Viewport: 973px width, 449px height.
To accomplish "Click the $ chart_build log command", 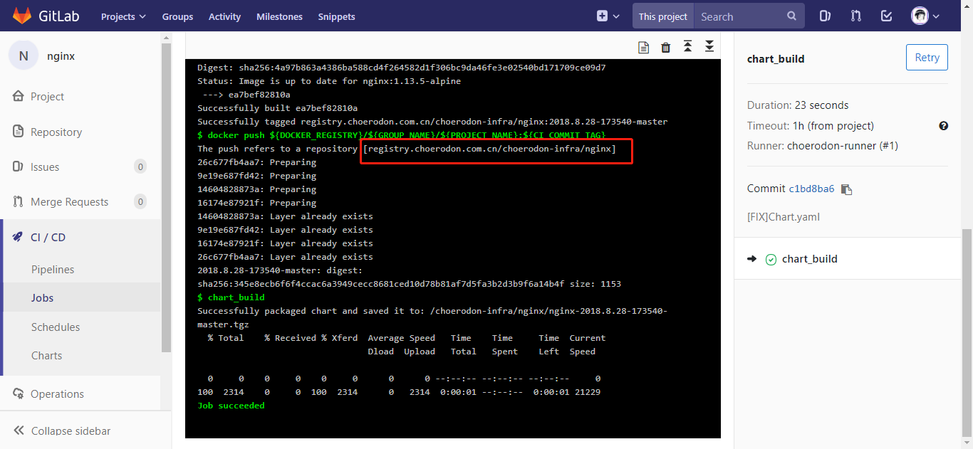I will tap(231, 297).
